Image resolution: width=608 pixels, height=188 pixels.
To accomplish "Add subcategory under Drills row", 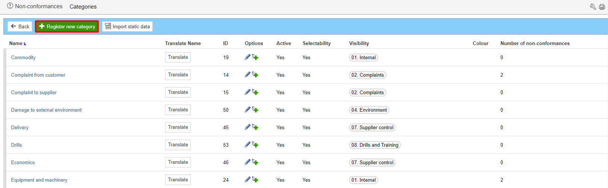I will coord(255,145).
